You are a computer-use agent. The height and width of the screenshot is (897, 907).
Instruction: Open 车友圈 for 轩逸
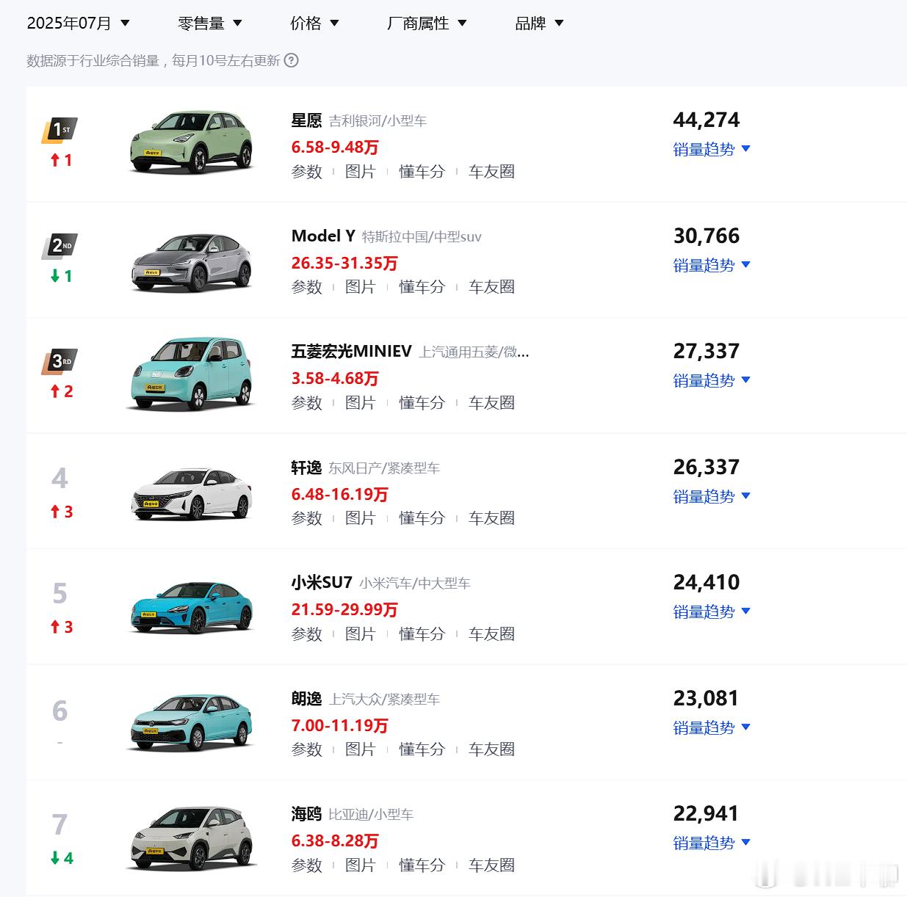pos(491,518)
